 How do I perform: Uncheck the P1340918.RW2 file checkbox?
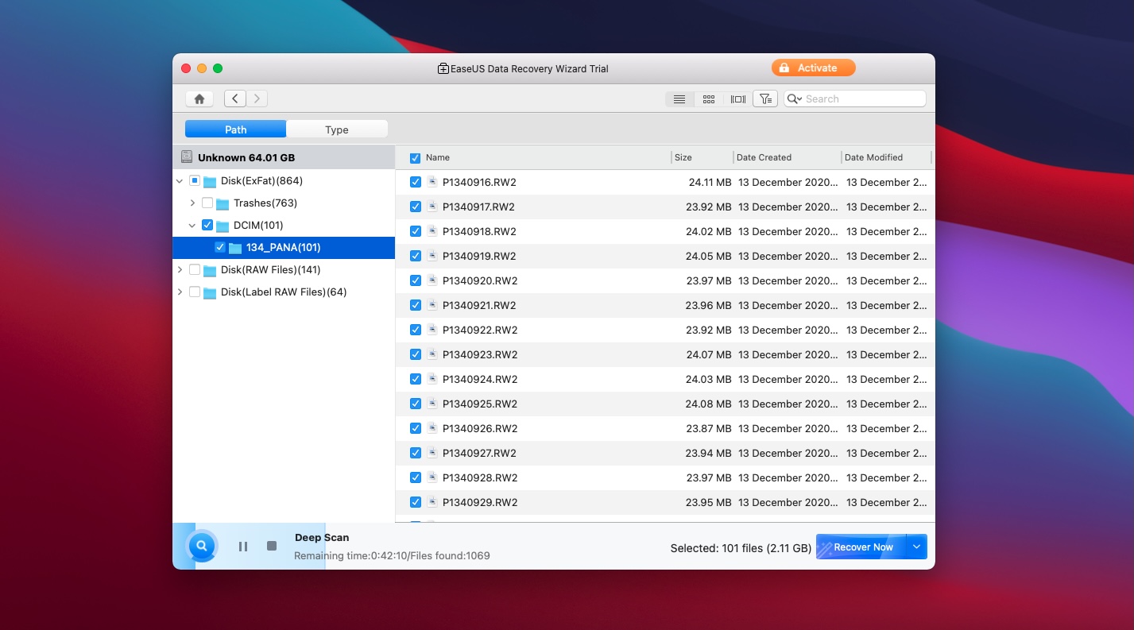416,231
